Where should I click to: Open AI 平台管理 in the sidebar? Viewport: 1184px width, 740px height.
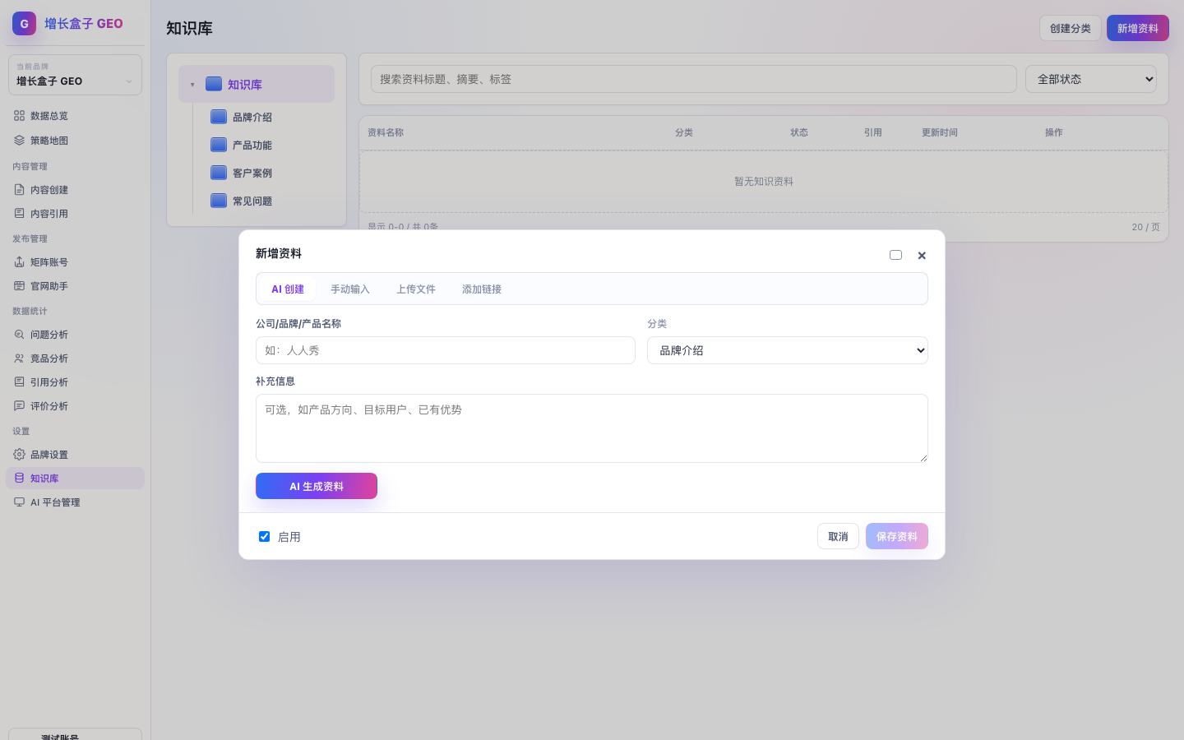click(x=75, y=502)
